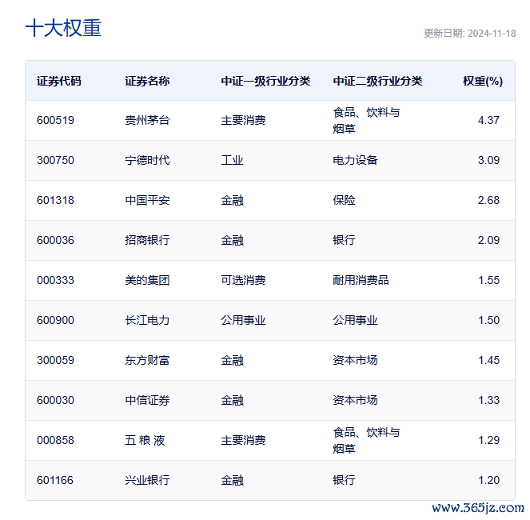Click 金融 in the 中信证券 row
The width and height of the screenshot is (530, 520).
(x=232, y=400)
